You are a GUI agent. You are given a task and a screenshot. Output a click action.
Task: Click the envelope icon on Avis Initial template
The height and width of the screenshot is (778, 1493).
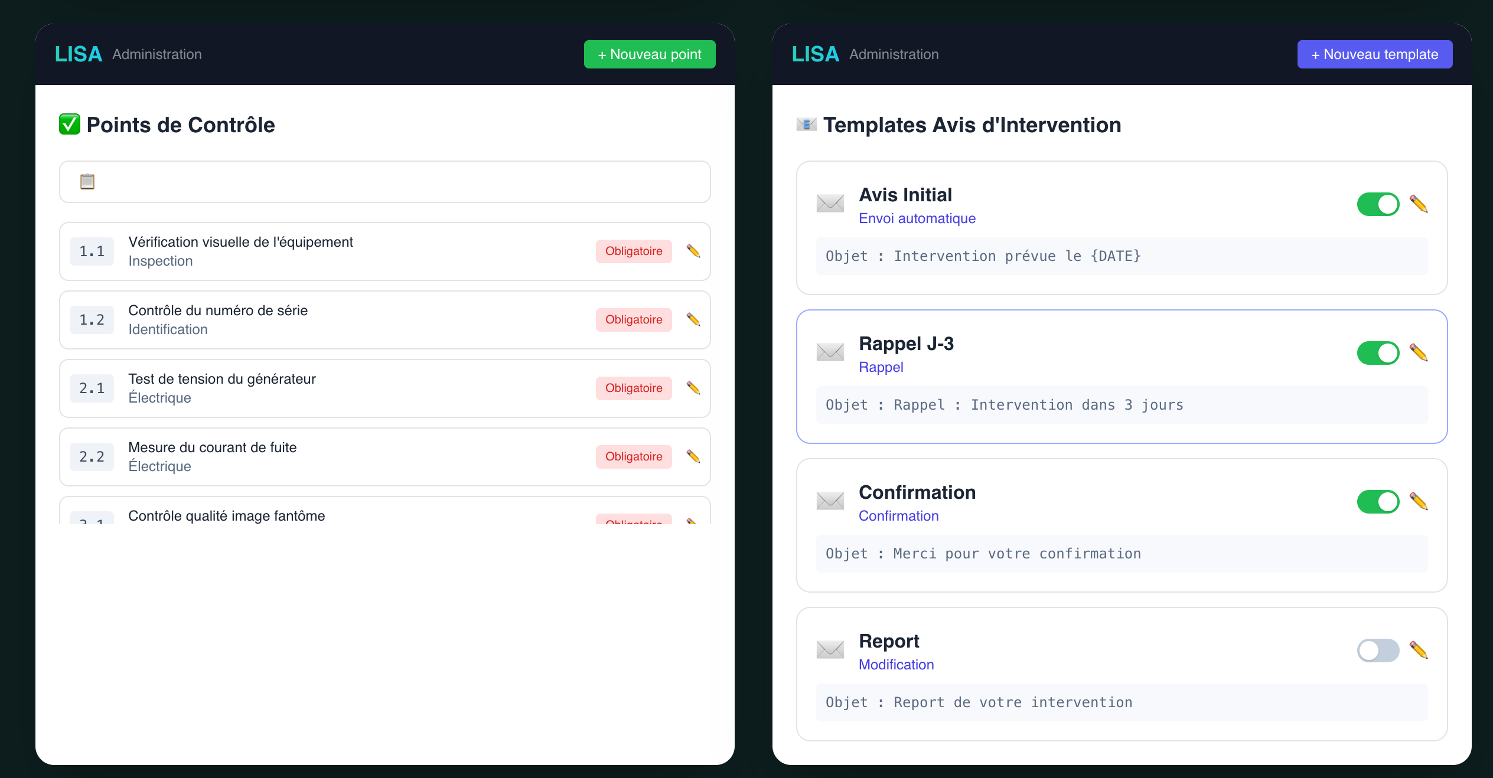[x=829, y=203]
